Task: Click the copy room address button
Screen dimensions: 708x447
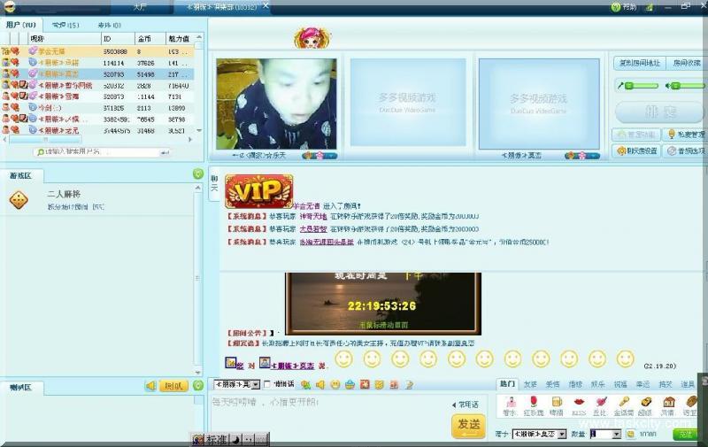Action: click(x=636, y=63)
